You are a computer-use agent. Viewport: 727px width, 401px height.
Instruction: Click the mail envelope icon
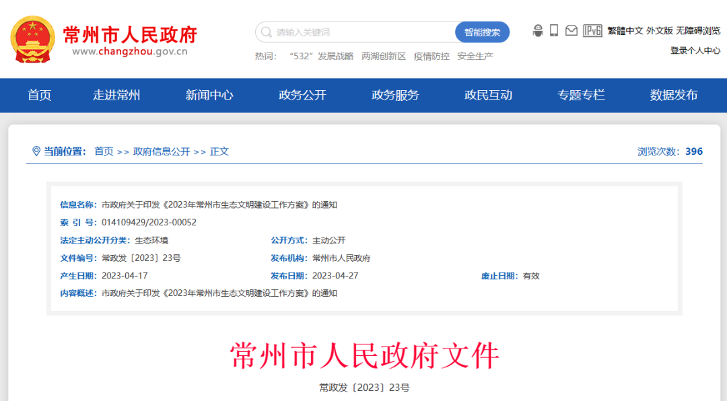[x=571, y=30]
